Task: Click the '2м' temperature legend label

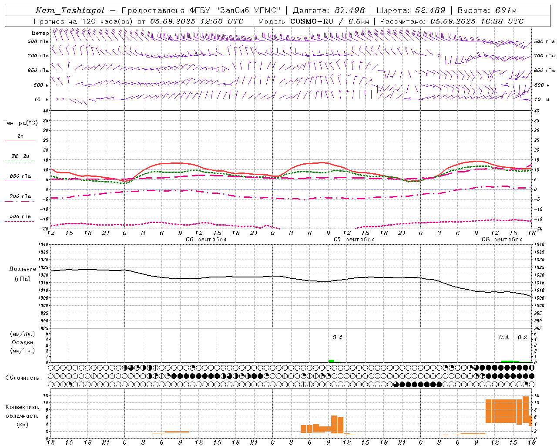Action: click(x=20, y=136)
